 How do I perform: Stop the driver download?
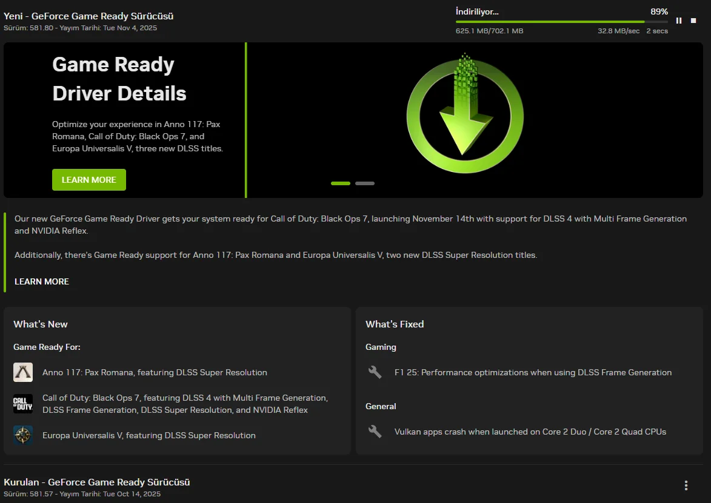point(693,21)
